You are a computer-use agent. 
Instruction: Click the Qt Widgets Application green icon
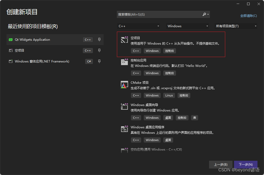pos(11,40)
